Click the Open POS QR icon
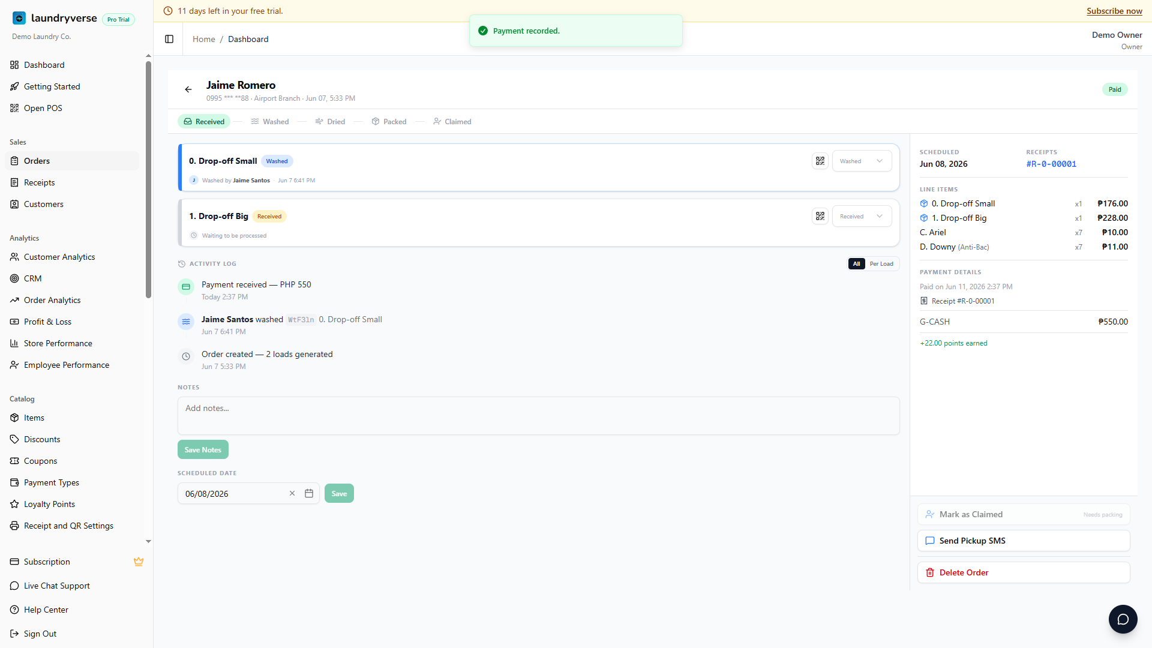The width and height of the screenshot is (1152, 648). [14, 108]
